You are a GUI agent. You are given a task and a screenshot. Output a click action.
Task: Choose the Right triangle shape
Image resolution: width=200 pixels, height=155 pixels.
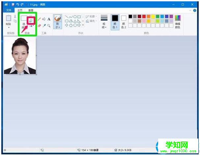pyautogui.click(x=79, y=21)
